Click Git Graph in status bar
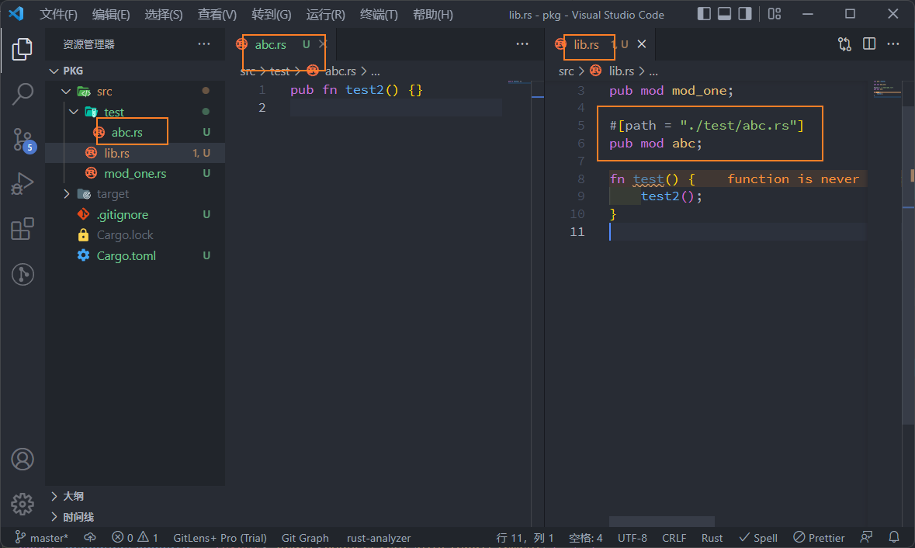This screenshot has width=915, height=548. click(305, 538)
